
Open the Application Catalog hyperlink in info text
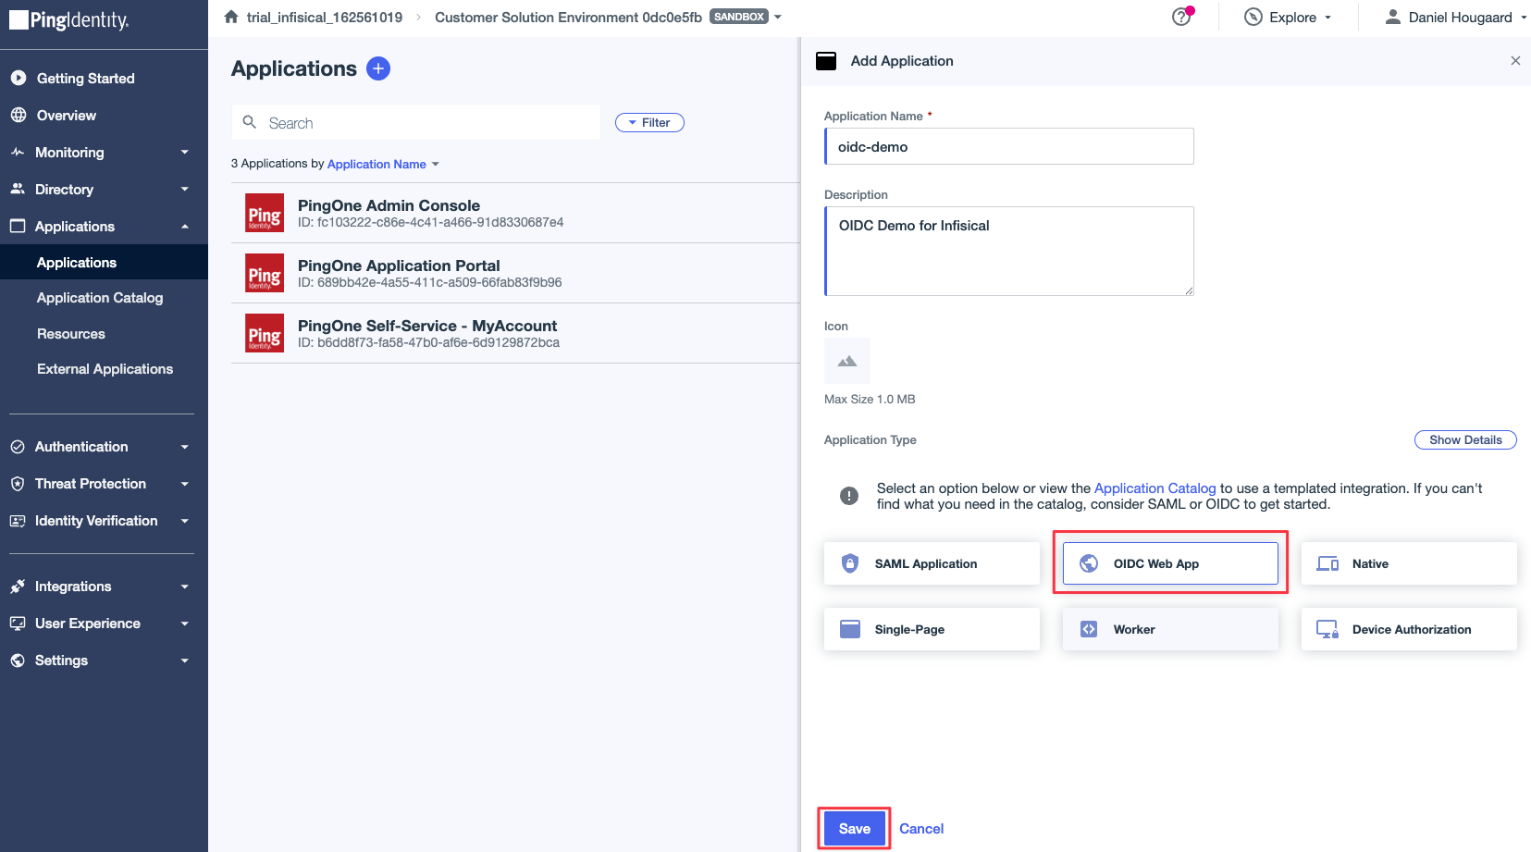pos(1154,488)
